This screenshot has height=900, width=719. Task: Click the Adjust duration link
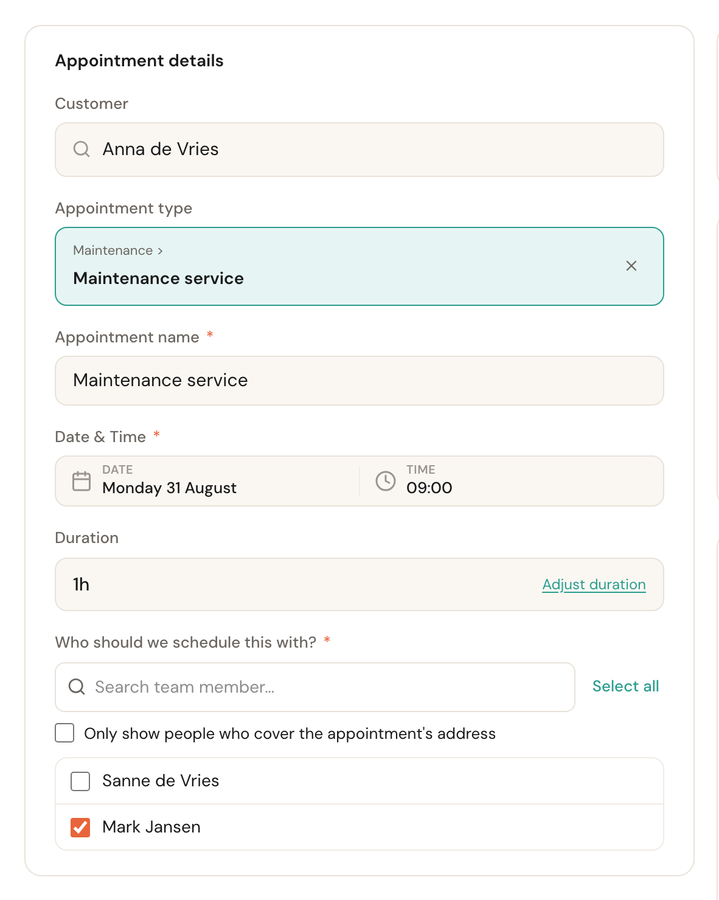point(594,584)
